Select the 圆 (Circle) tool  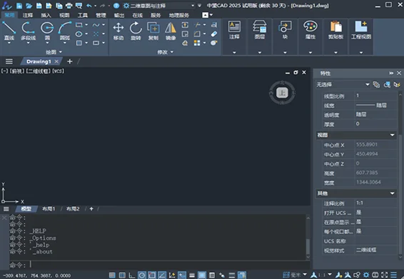click(x=47, y=31)
